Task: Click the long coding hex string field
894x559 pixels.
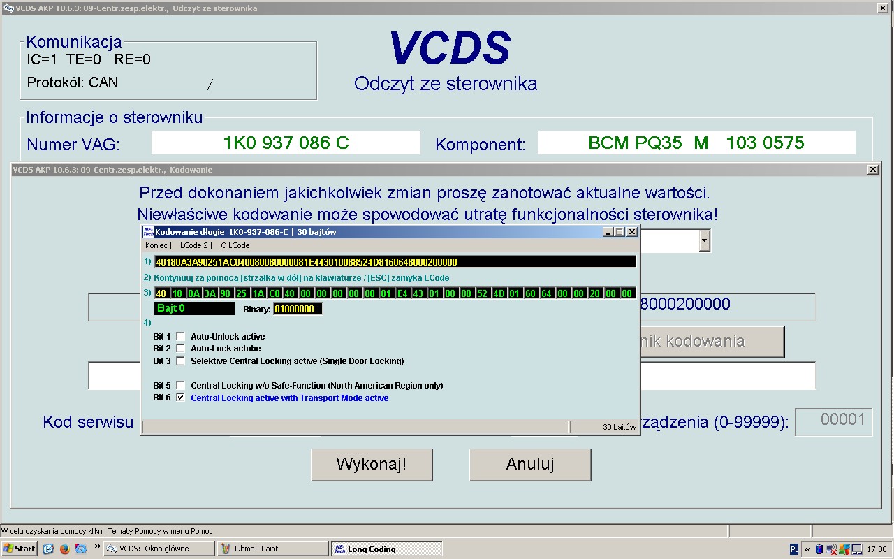Action: (395, 262)
